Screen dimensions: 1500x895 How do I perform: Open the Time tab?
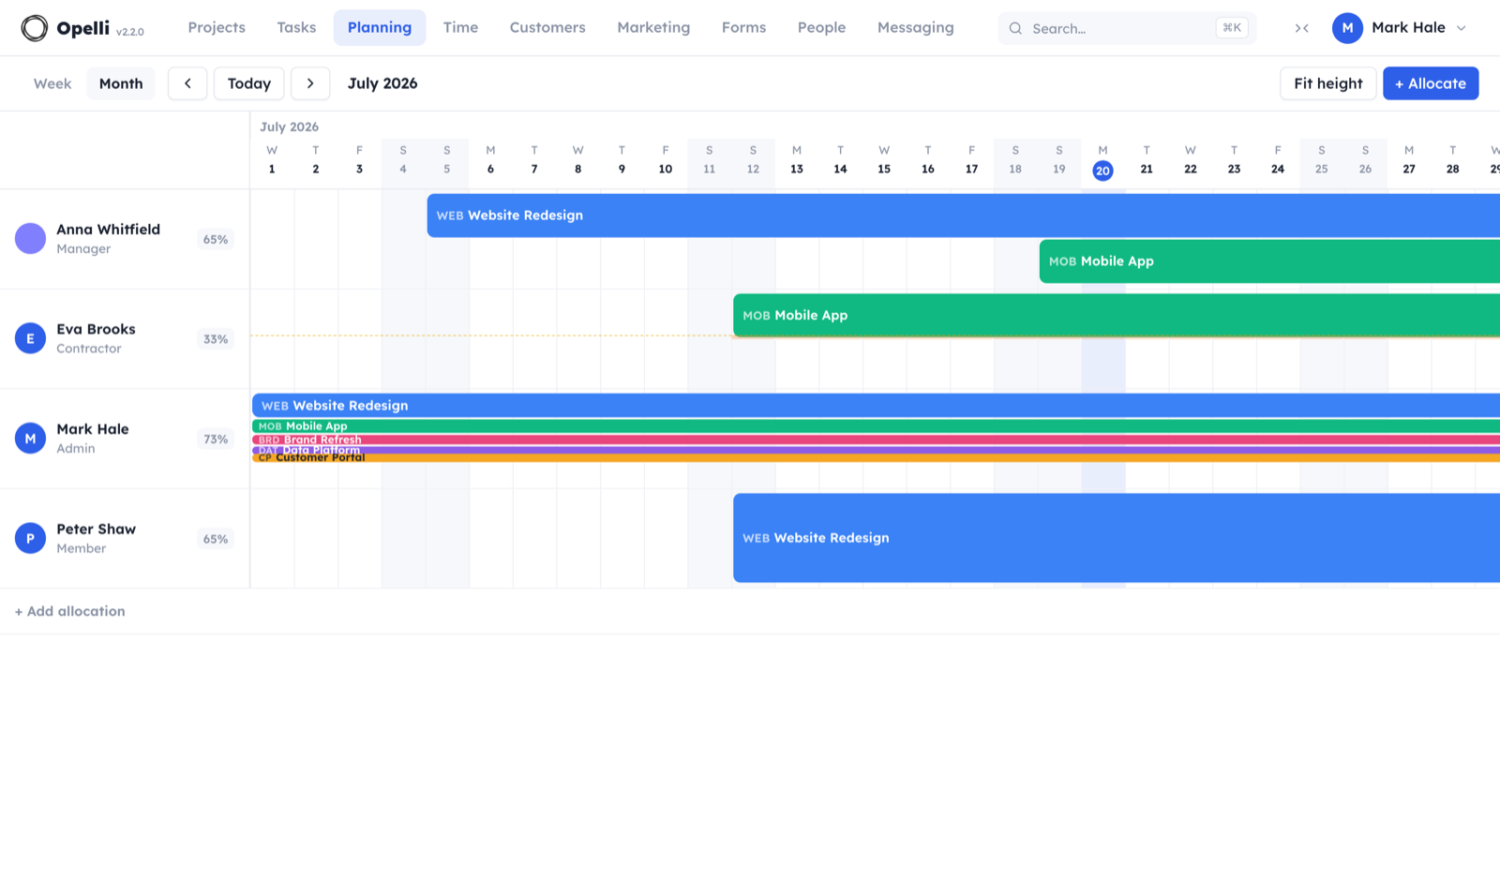[460, 28]
